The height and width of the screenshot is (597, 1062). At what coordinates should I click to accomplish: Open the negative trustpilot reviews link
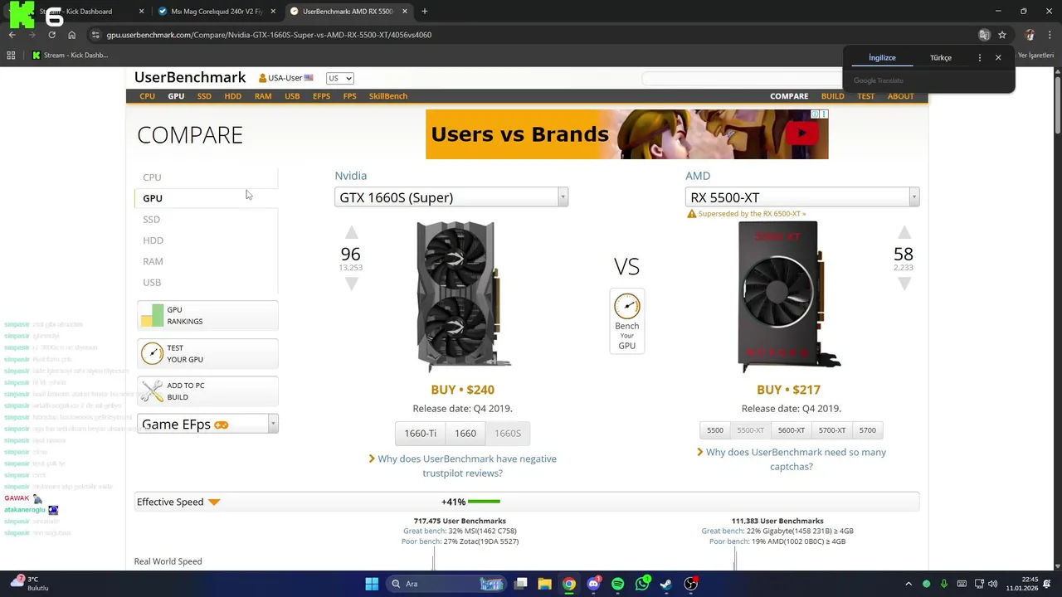tap(467, 466)
